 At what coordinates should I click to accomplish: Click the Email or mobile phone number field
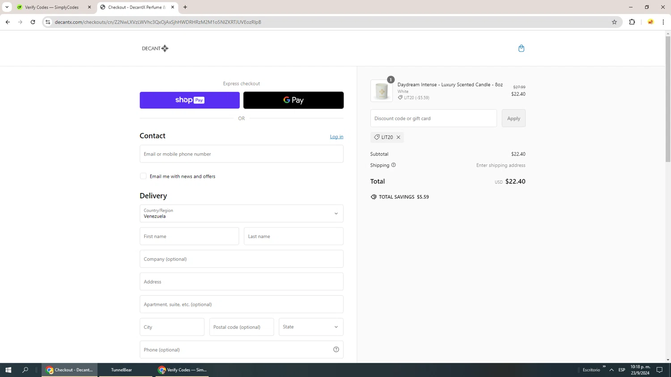click(242, 154)
